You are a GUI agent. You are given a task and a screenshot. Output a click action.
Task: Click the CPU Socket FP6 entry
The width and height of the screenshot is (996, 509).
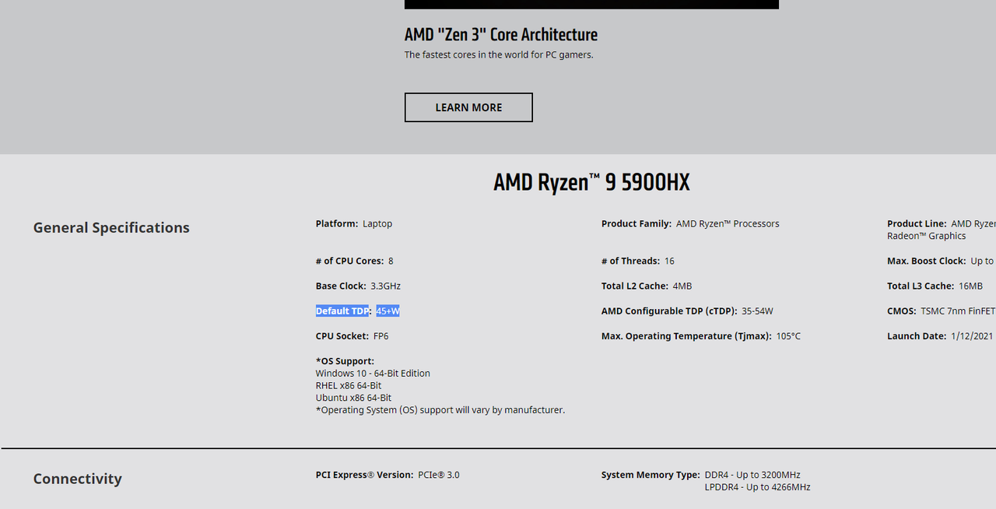[352, 336]
